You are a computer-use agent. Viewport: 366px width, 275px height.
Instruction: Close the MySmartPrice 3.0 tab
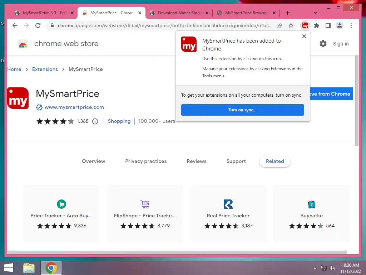click(72, 13)
